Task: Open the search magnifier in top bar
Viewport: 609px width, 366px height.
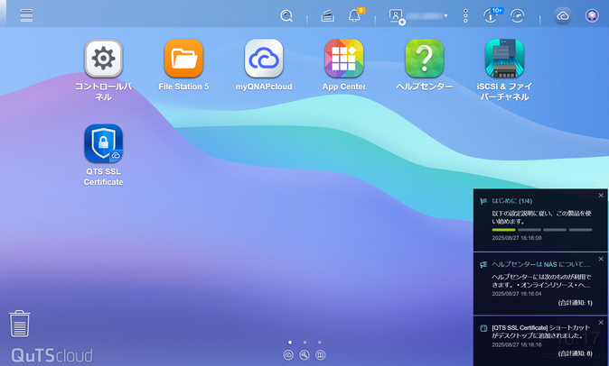Action: pos(286,16)
